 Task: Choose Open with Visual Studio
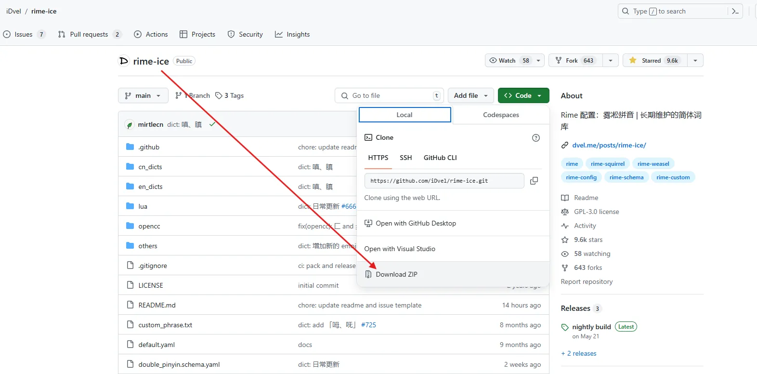pyautogui.click(x=400, y=249)
